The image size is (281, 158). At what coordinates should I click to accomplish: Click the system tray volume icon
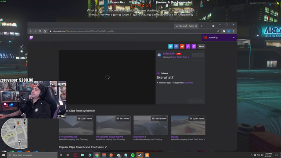click(x=262, y=155)
